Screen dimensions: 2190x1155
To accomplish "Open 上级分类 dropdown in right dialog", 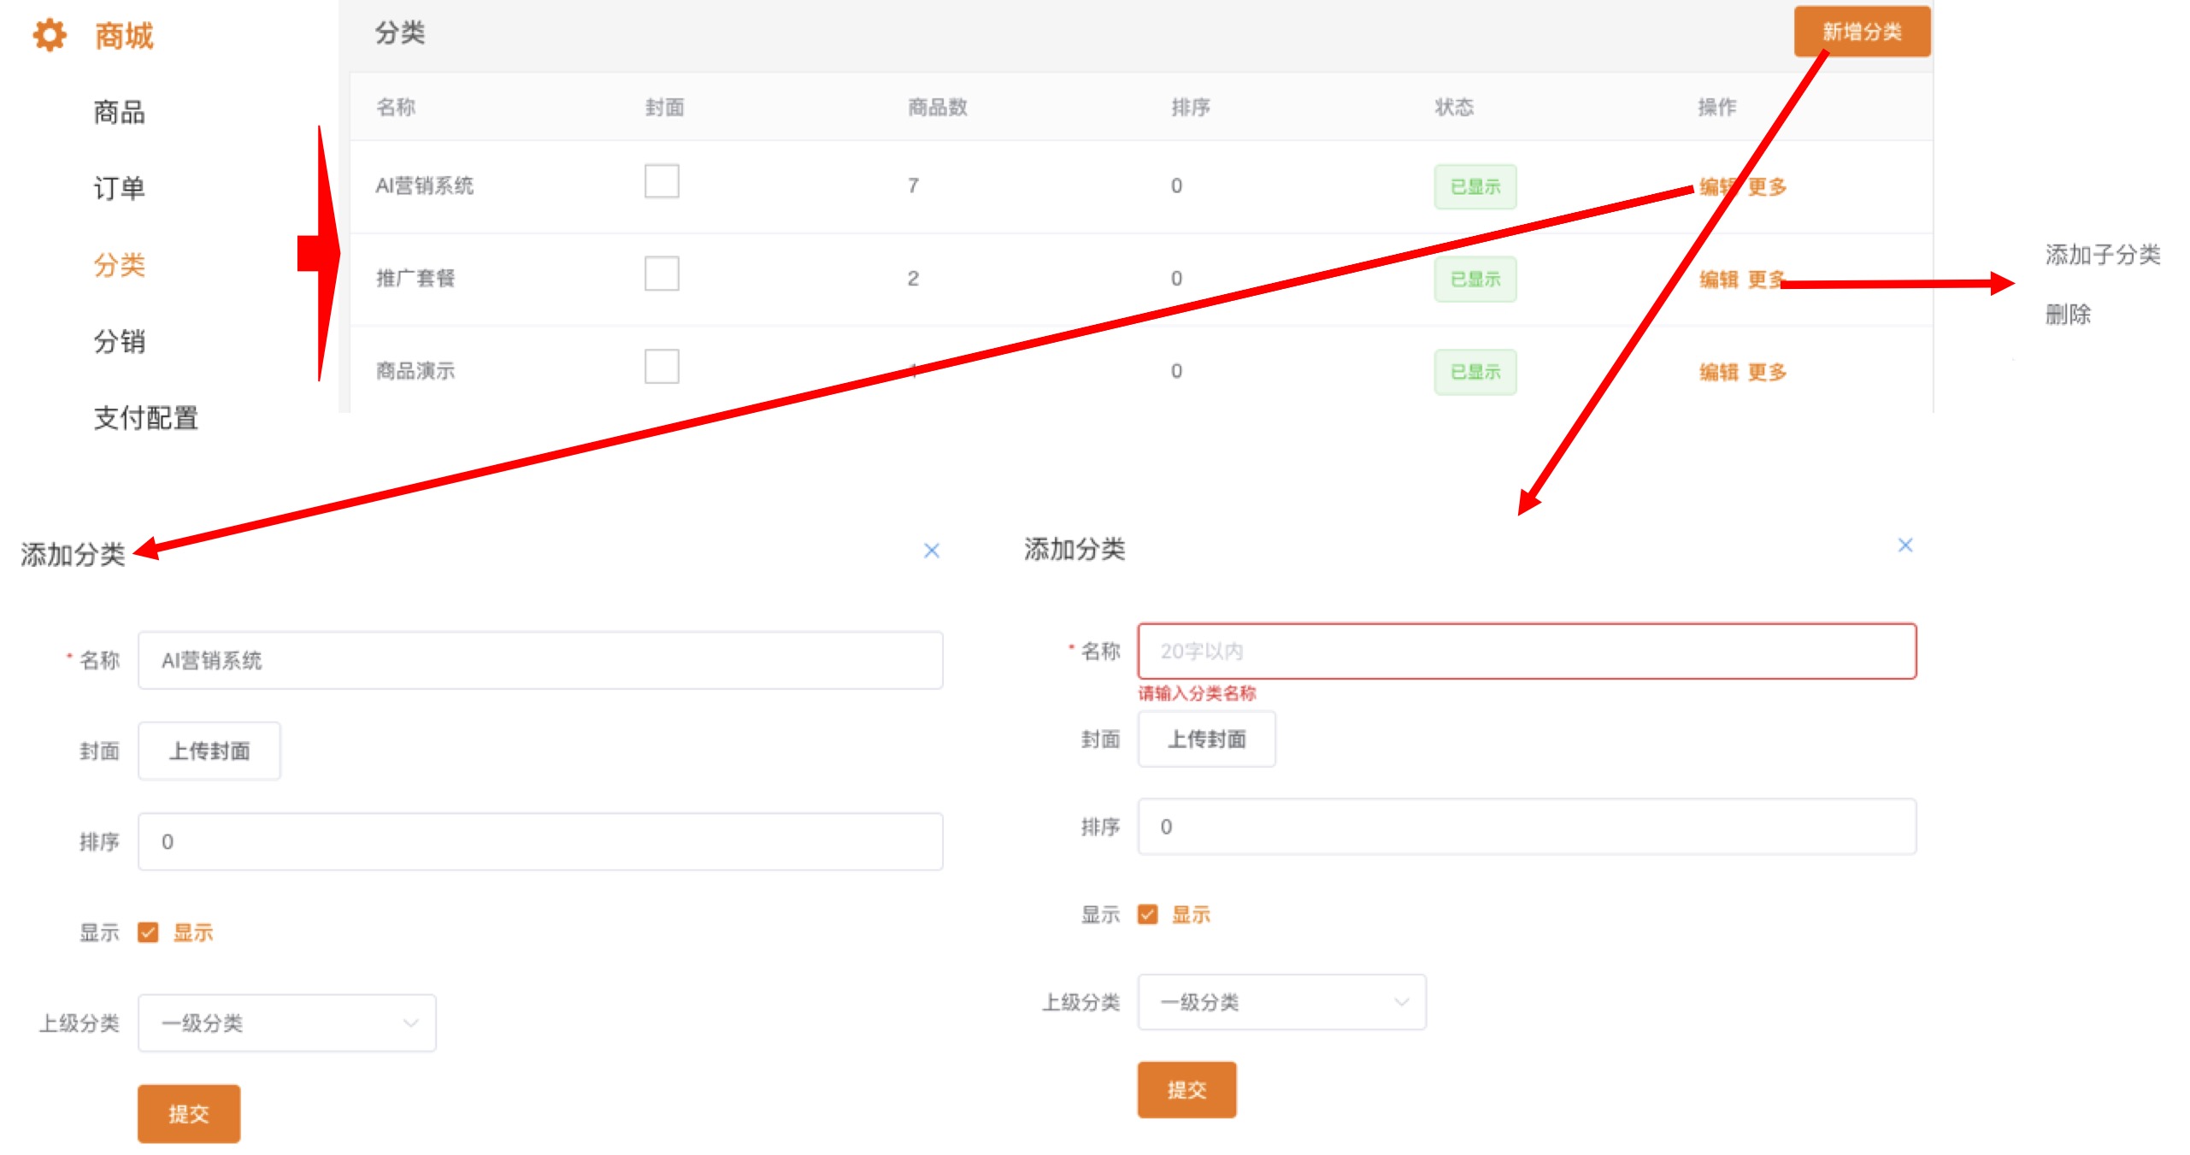I will click(x=1281, y=1002).
